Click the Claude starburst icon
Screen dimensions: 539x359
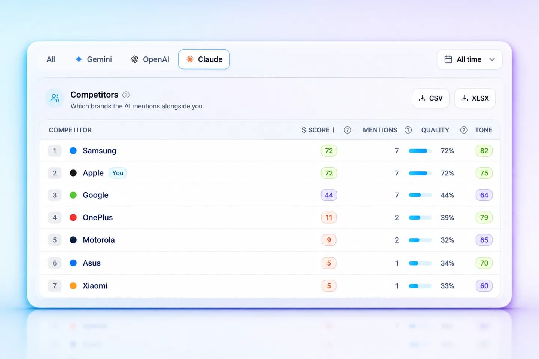[190, 59]
